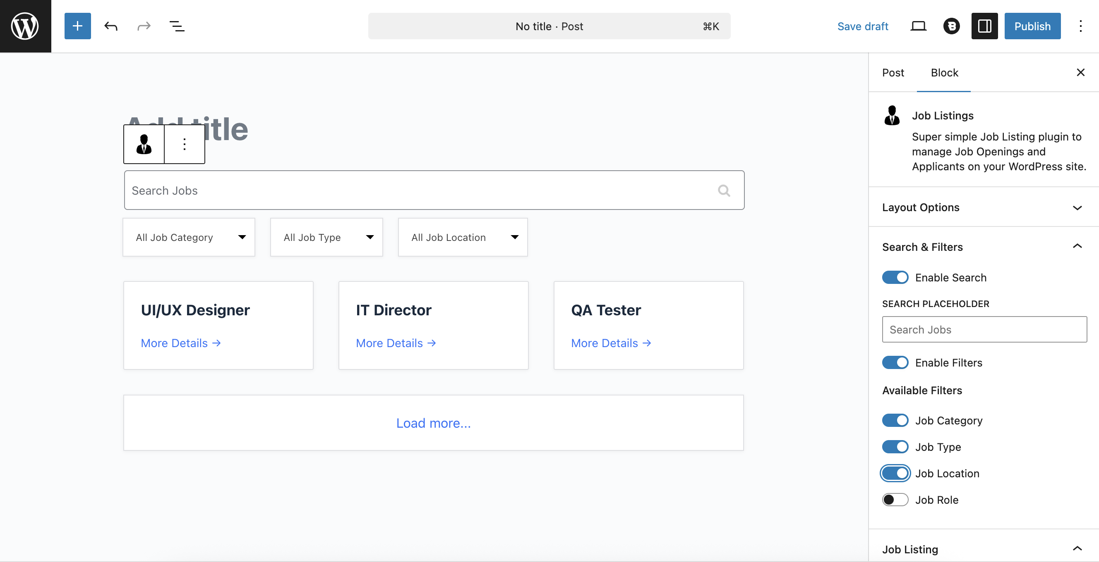Expand the Layout Options section
Screen dimensions: 1099x562
(981, 207)
